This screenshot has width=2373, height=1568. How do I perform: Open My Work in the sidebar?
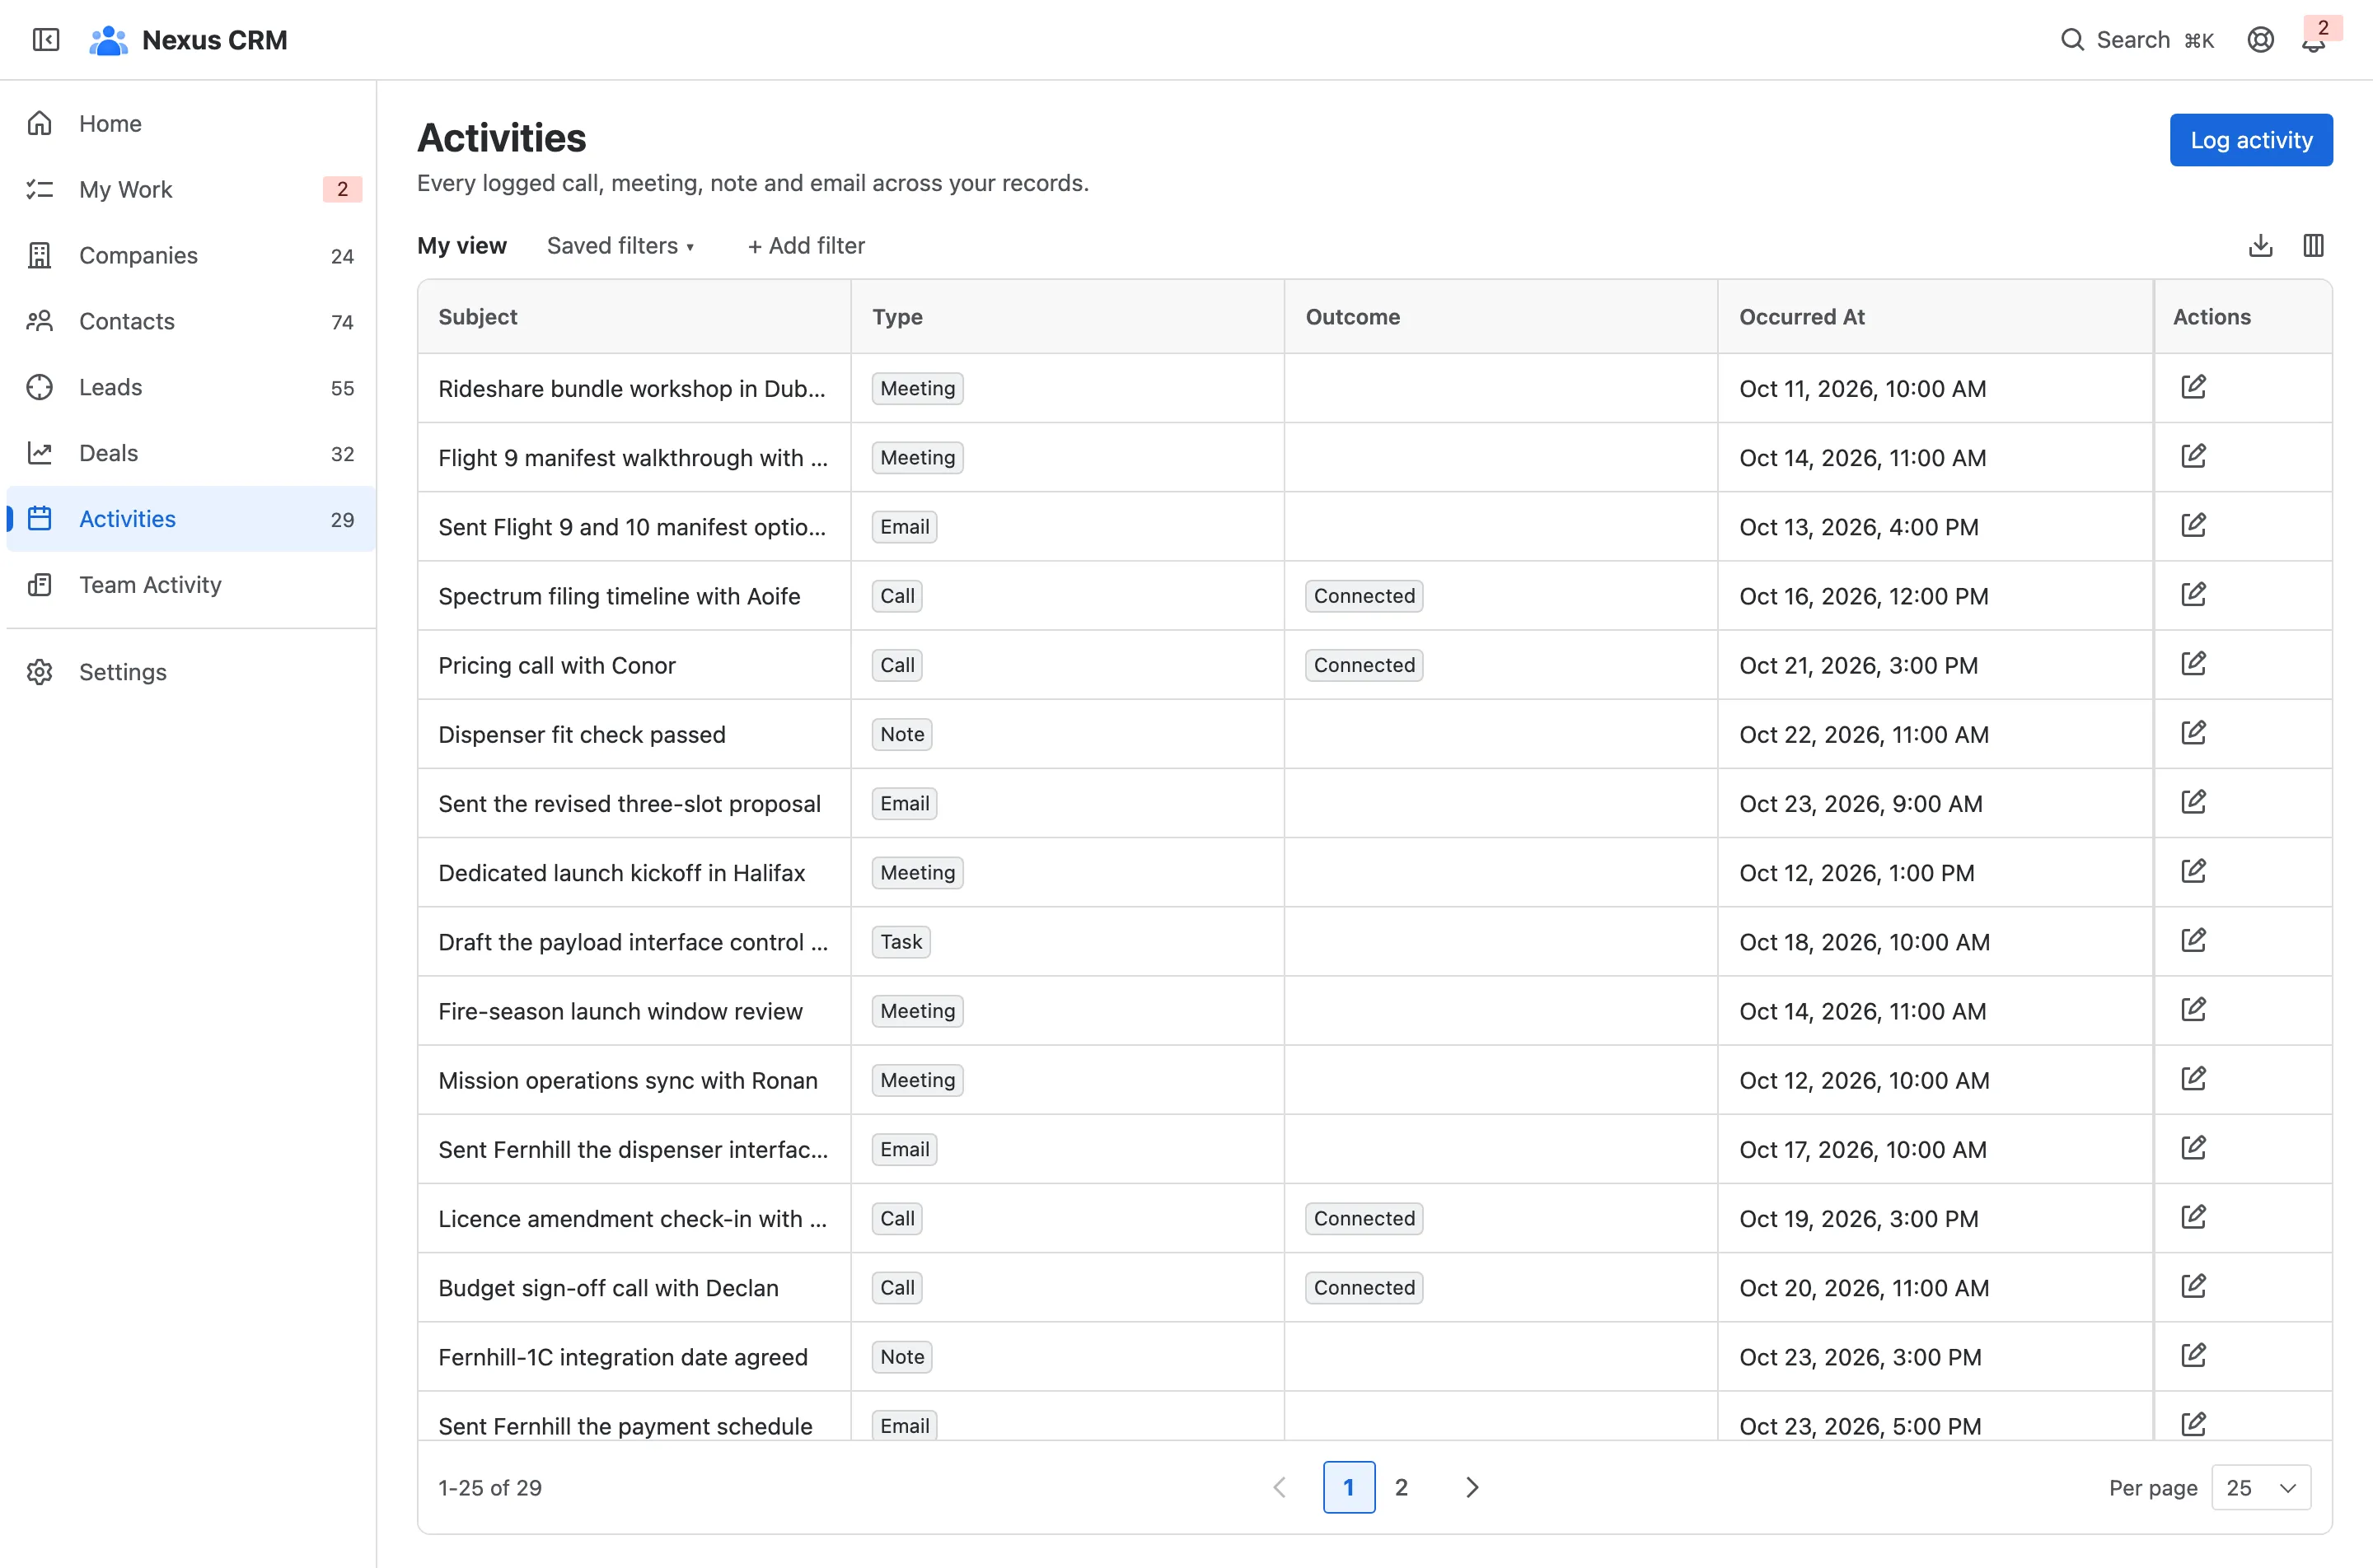pyautogui.click(x=190, y=189)
